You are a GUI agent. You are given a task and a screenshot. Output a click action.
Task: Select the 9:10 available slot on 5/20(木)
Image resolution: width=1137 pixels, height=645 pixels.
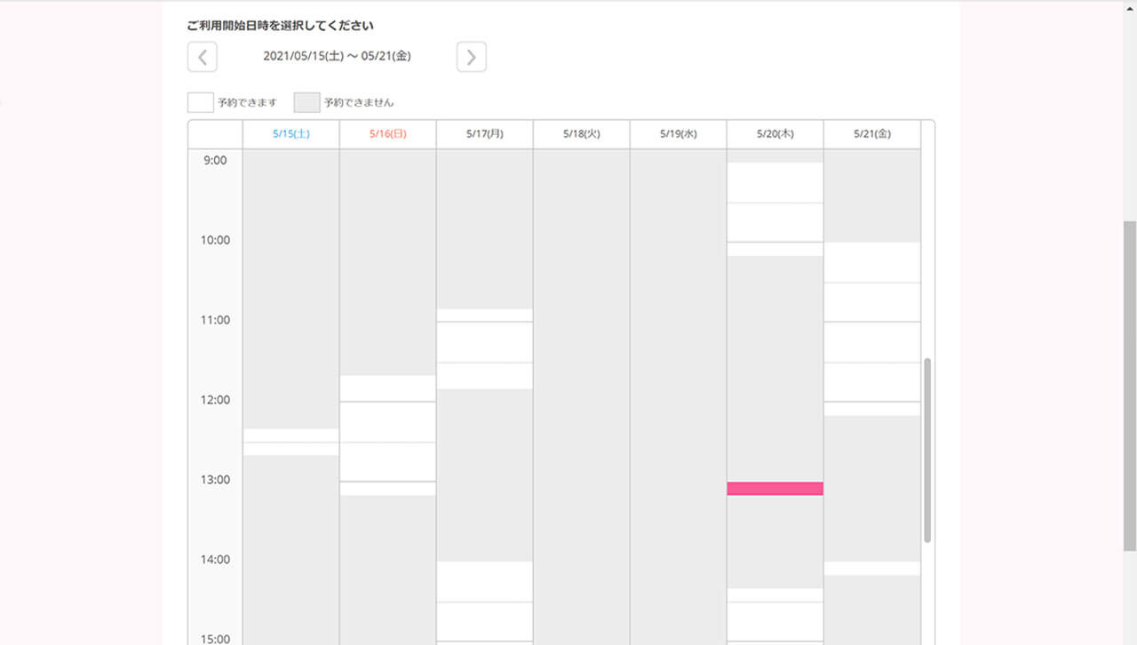(x=775, y=182)
